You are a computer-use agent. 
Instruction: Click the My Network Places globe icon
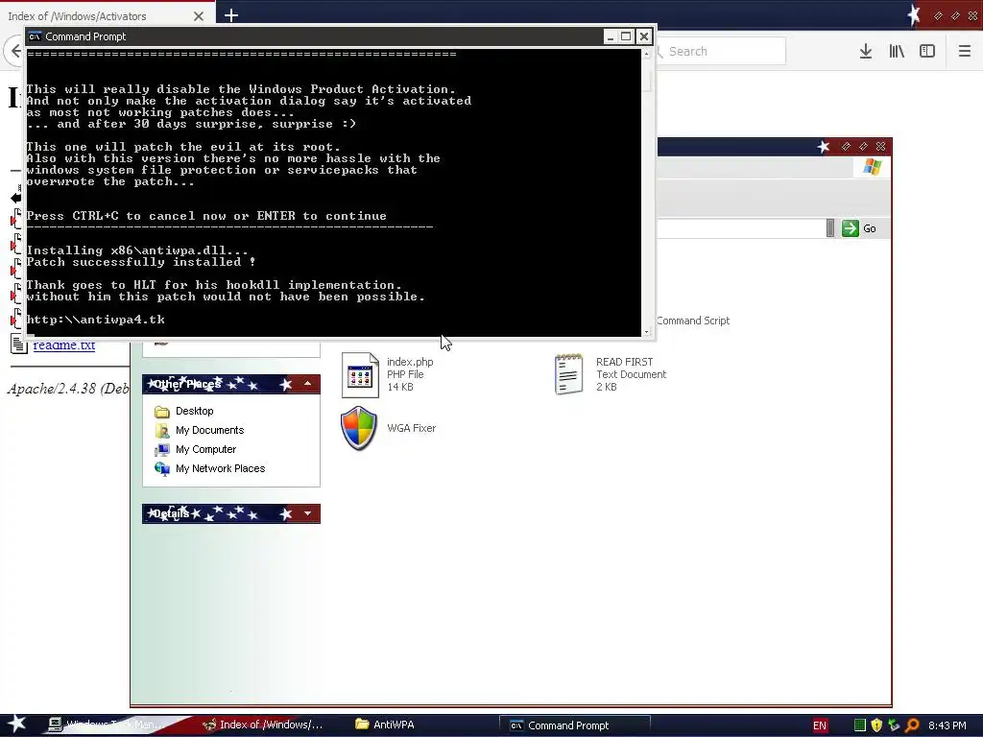click(161, 468)
